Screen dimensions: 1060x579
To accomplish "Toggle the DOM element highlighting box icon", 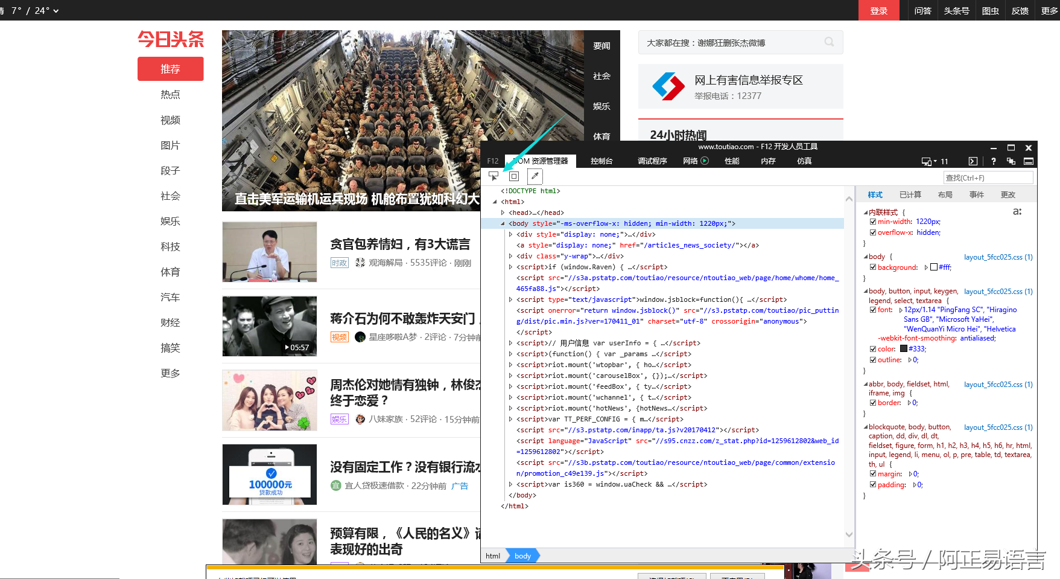I will click(x=514, y=176).
